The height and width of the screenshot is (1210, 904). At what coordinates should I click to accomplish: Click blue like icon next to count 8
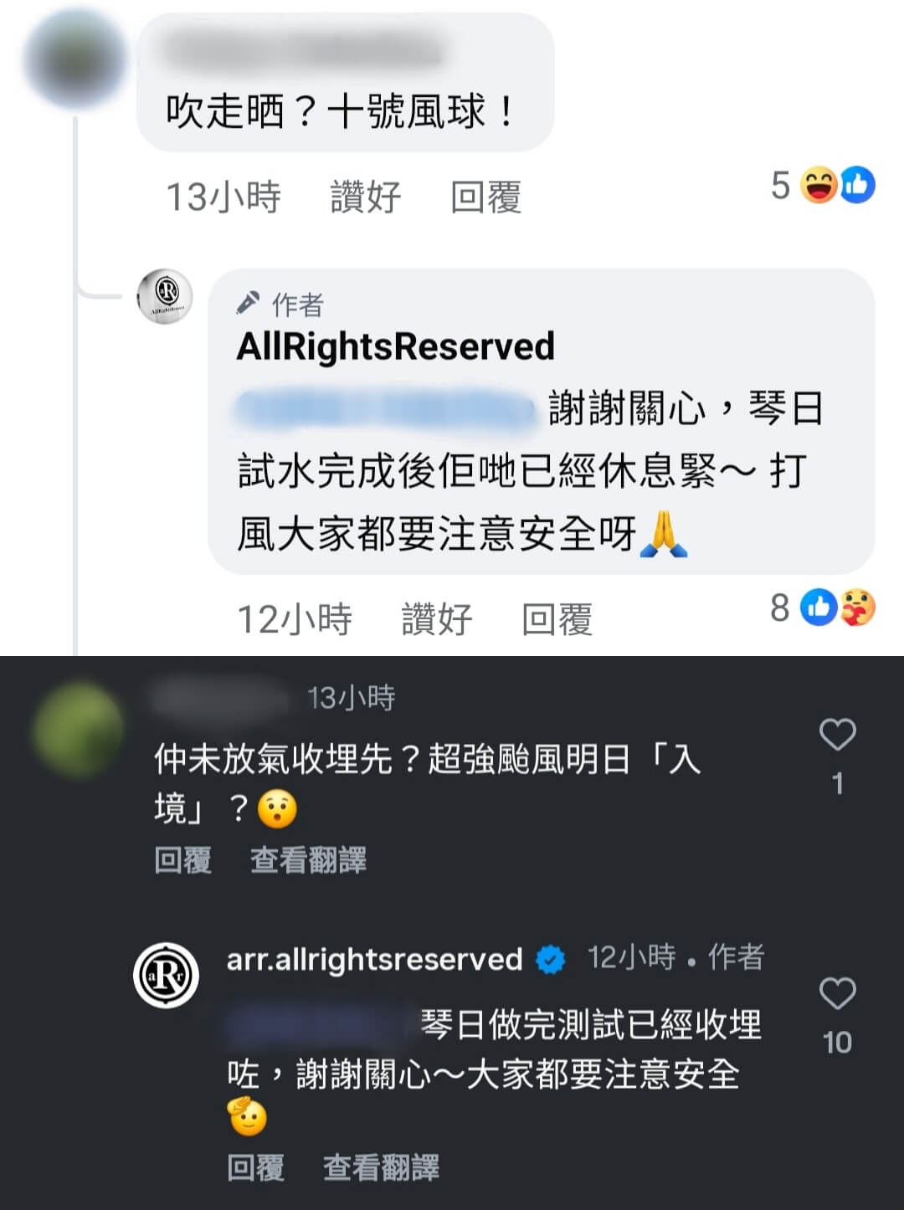click(819, 608)
